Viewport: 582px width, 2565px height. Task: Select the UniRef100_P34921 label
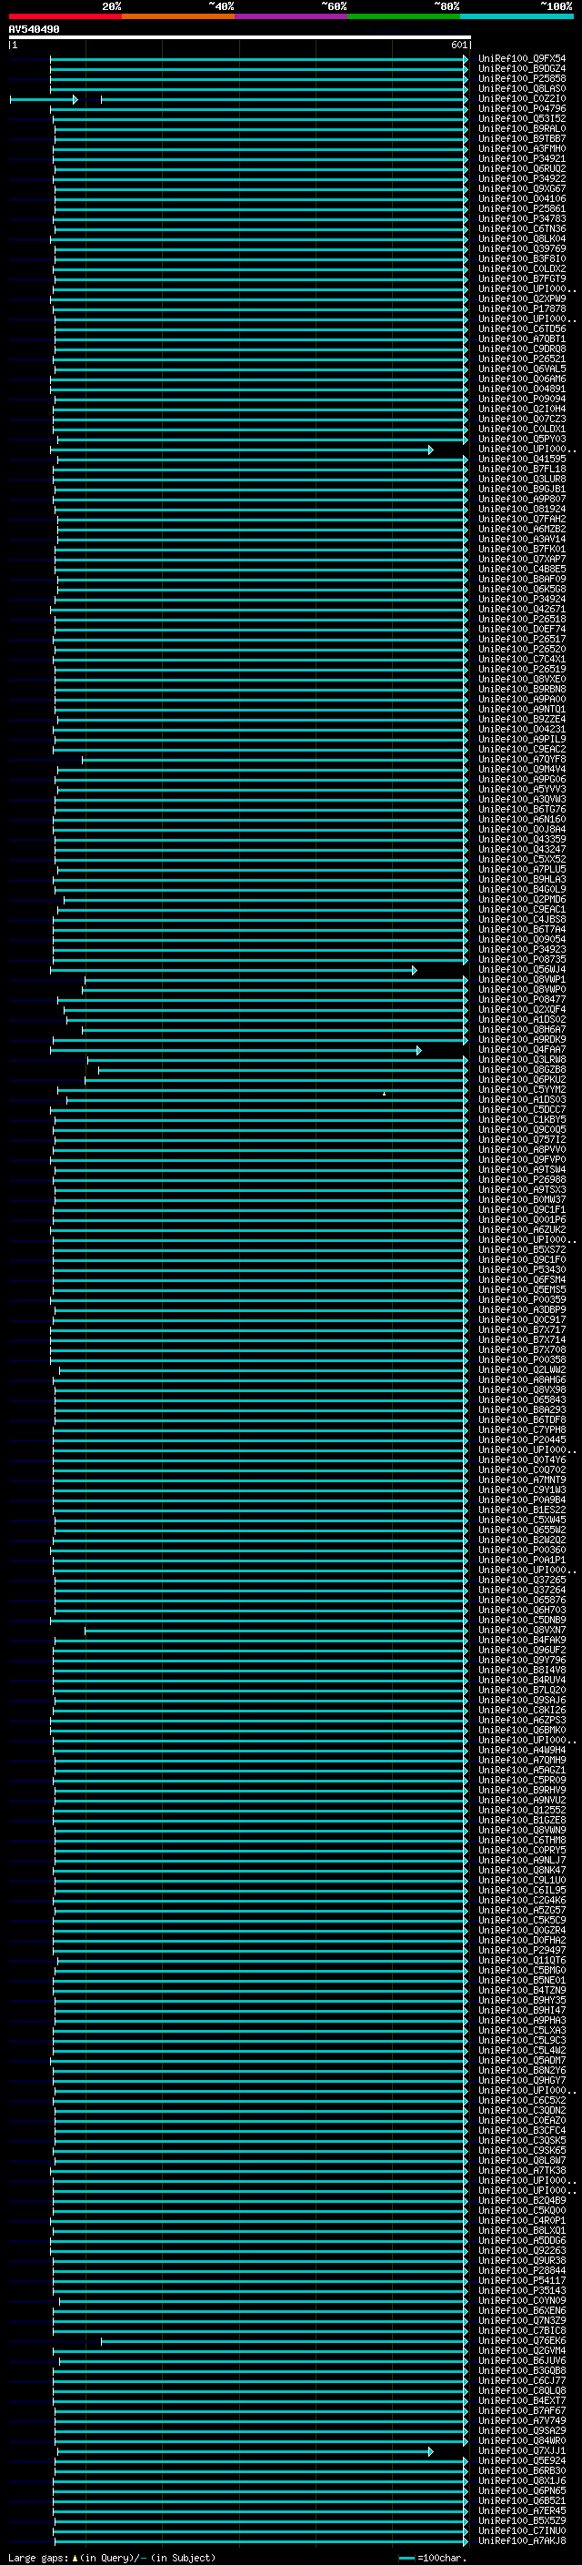(x=521, y=159)
